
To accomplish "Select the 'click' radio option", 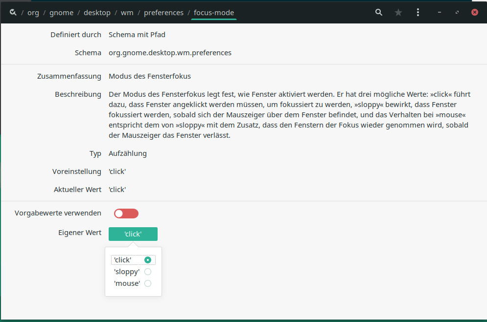I will pyautogui.click(x=148, y=260).
